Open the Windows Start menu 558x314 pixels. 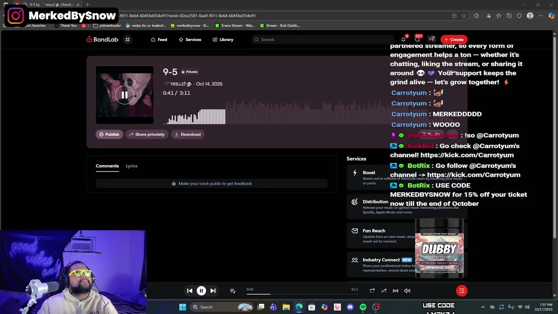183,307
